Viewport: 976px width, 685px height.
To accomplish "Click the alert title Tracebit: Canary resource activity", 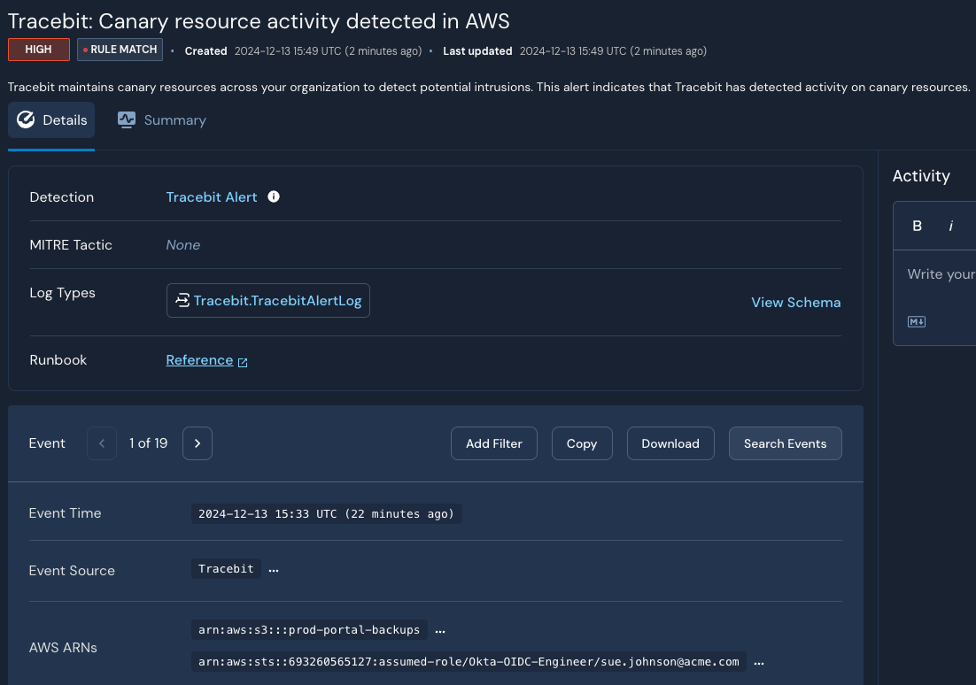I will coord(259,21).
